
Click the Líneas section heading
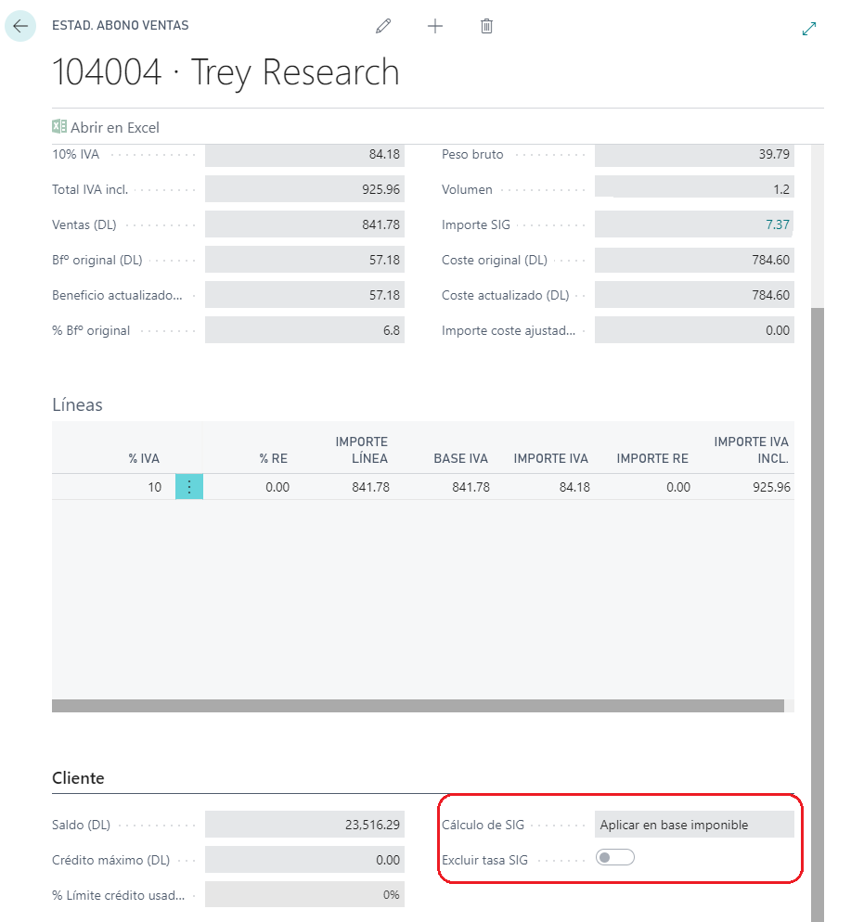click(77, 404)
